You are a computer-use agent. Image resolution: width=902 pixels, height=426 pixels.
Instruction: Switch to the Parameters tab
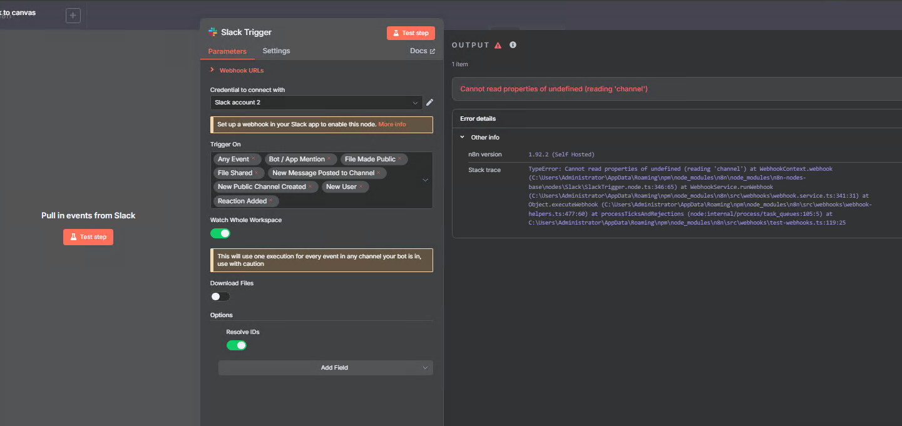point(227,51)
